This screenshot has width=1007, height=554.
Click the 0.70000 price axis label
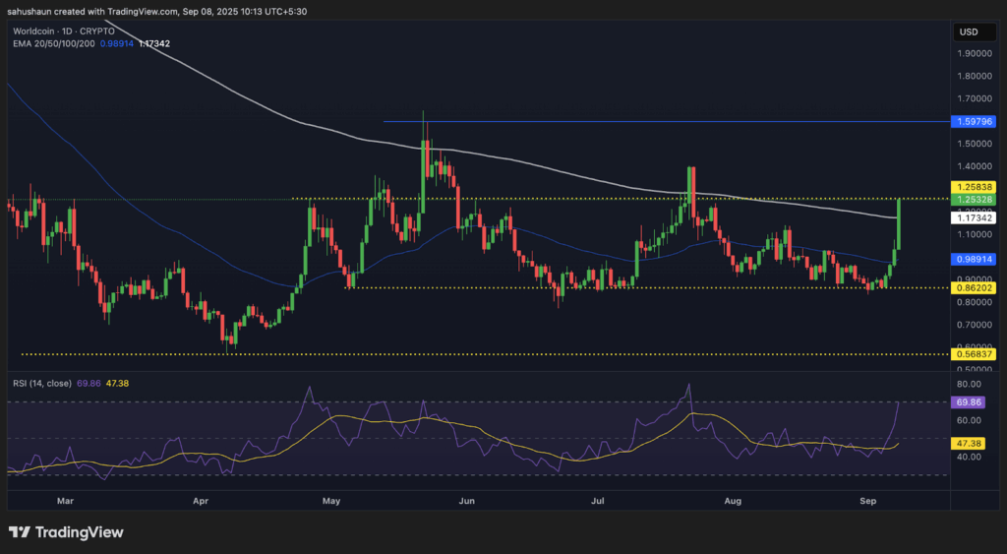point(975,325)
